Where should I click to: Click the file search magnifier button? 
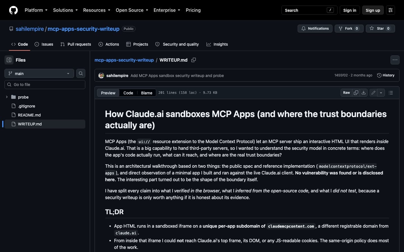(81, 73)
